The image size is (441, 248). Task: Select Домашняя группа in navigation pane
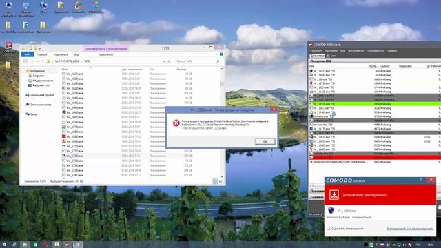[41, 95]
